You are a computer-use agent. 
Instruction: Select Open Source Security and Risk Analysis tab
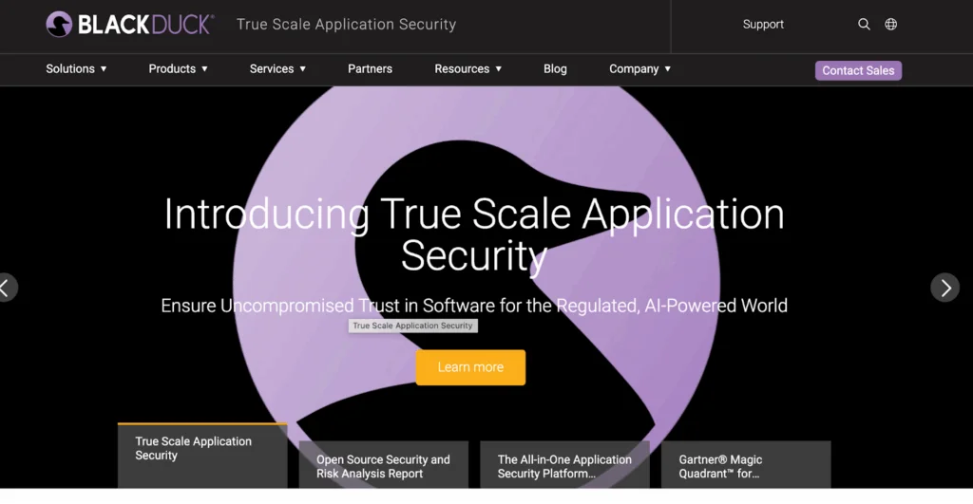coord(384,465)
